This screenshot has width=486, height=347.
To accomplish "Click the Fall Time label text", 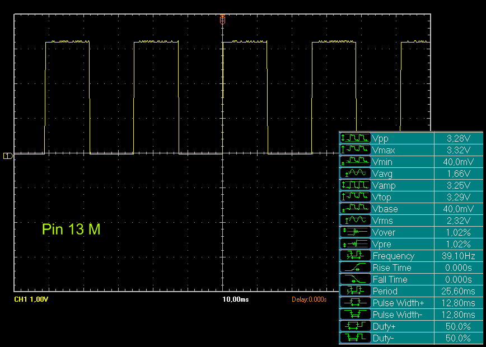I will 390,280.
